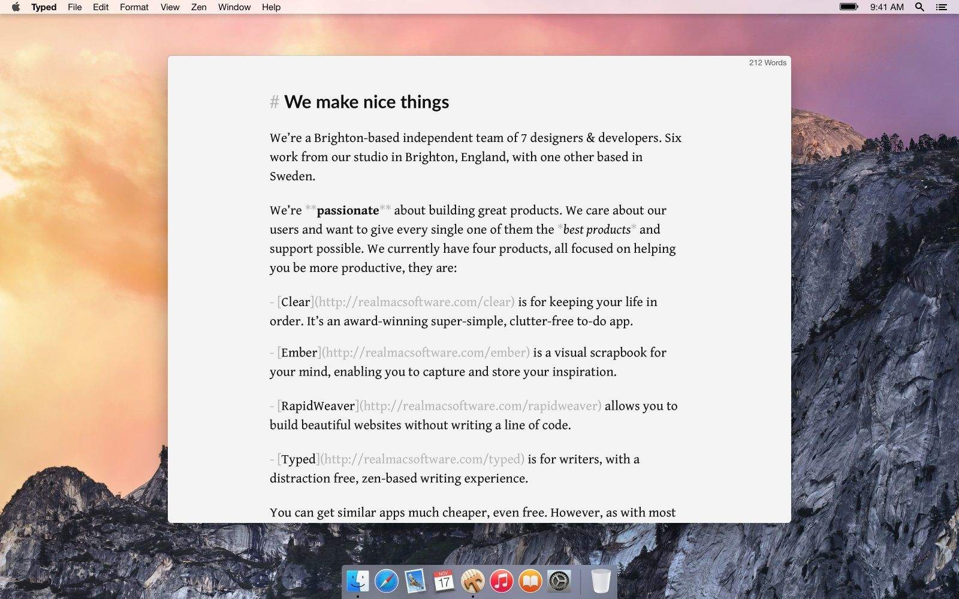
Task: Click the "Ember" link label in the list
Action: coord(299,353)
